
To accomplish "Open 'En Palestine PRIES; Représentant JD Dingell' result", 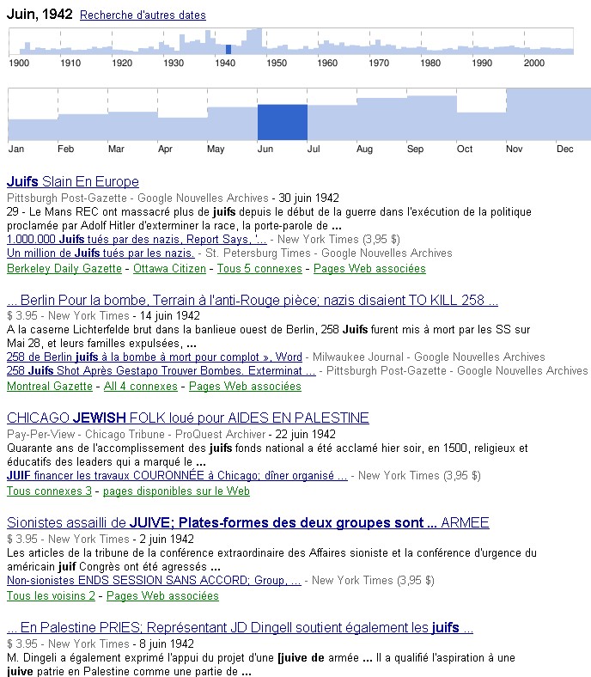I will pos(240,628).
